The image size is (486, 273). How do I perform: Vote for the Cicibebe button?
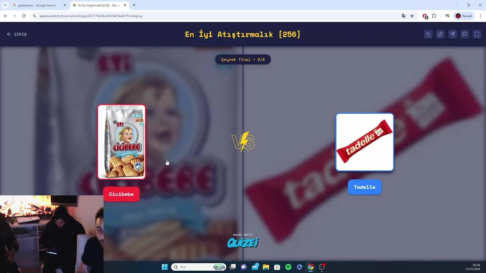coord(121,194)
